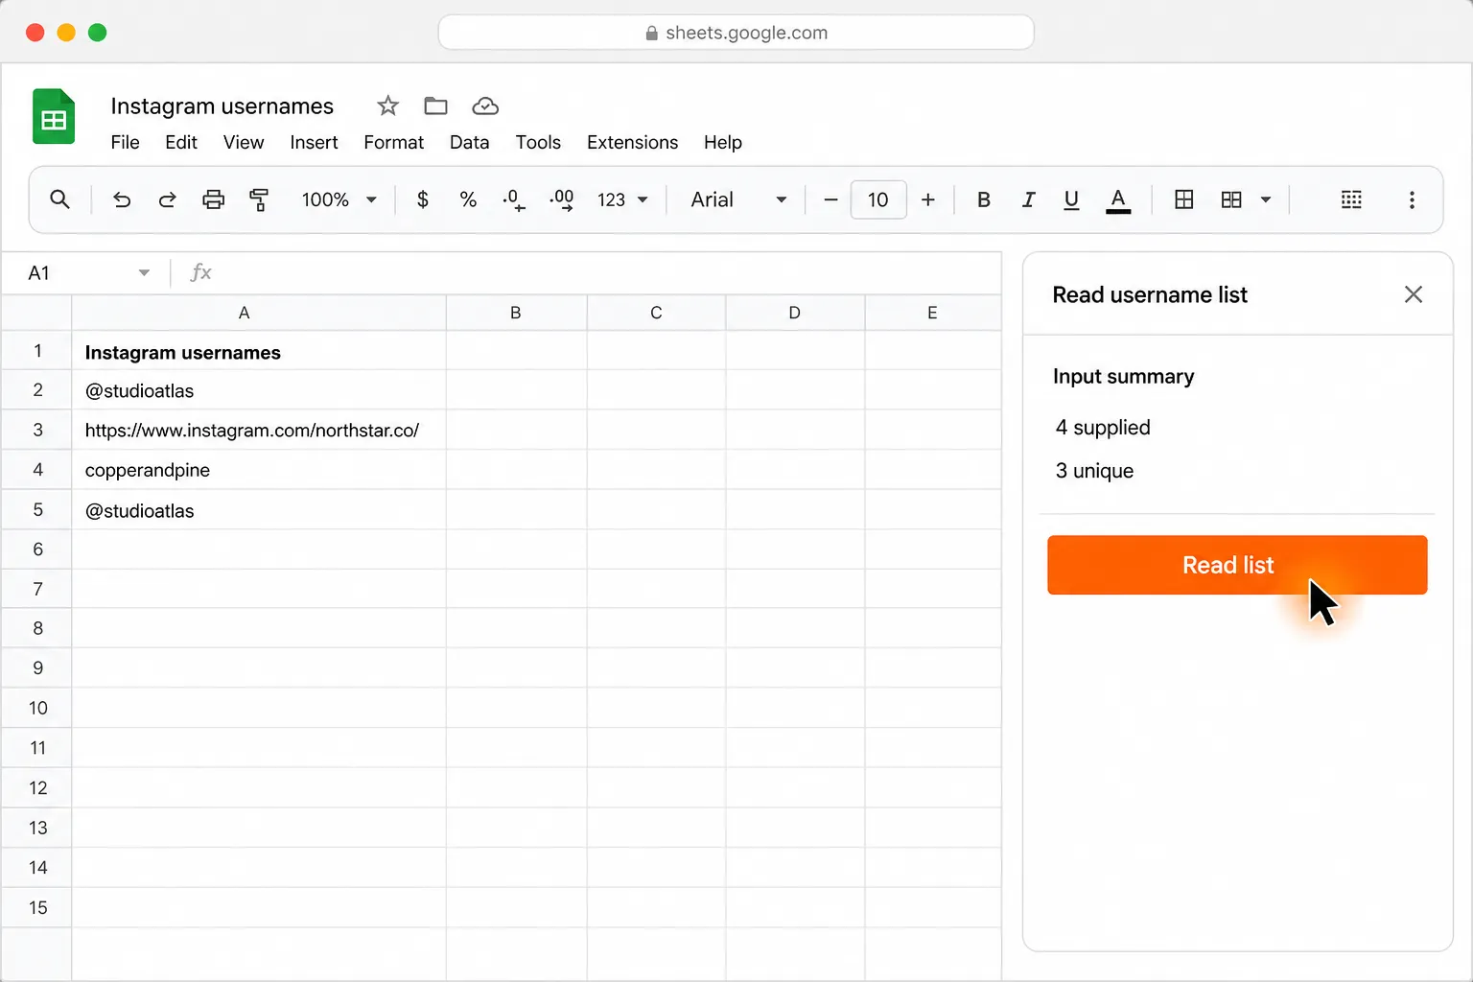Click the move to folder icon

435,105
